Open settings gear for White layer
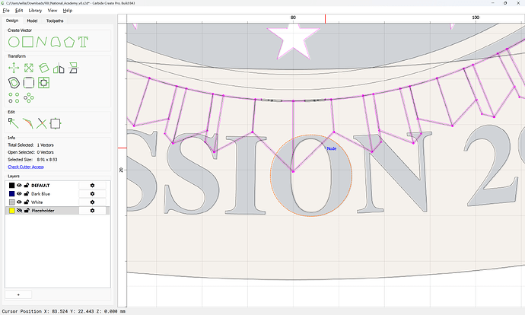This screenshot has height=315, width=525. click(x=92, y=202)
